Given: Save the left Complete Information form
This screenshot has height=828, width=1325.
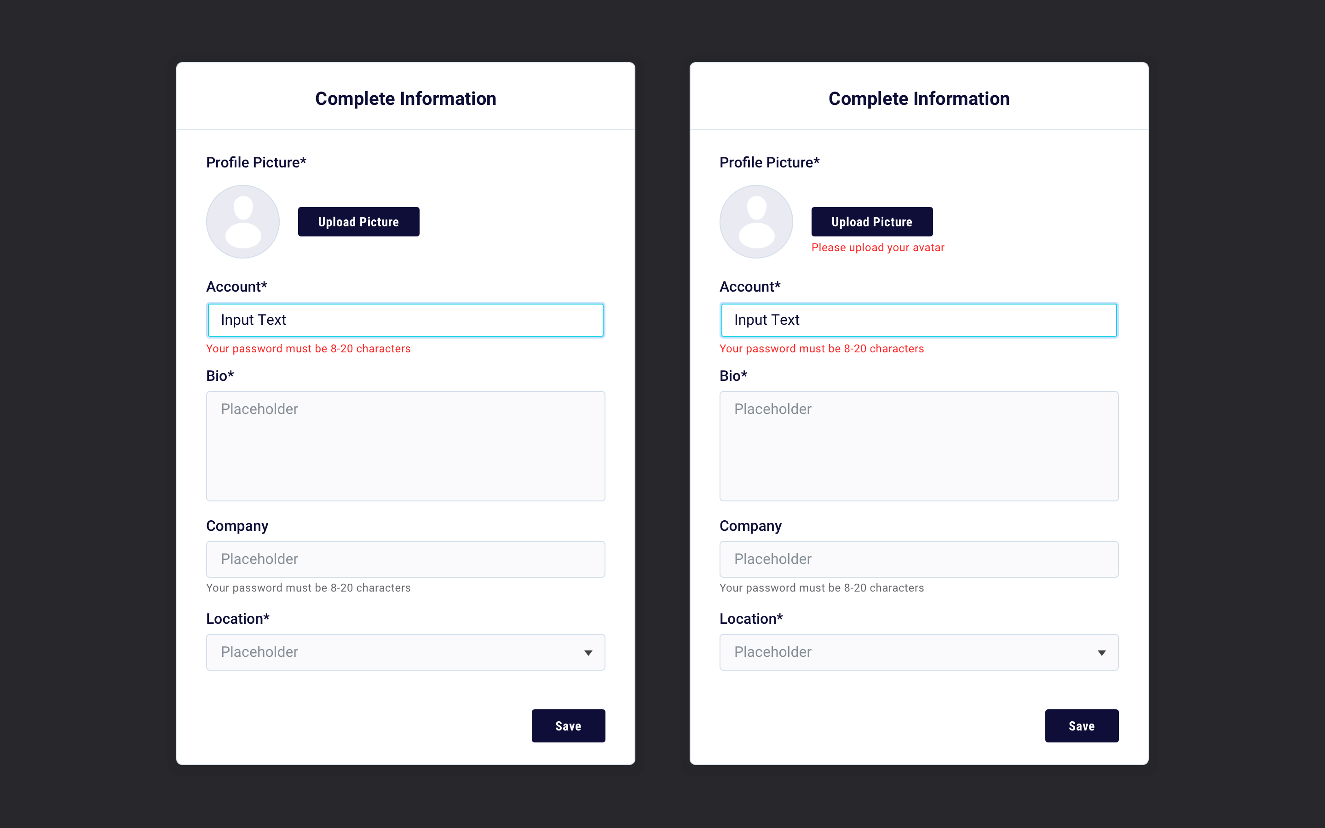Looking at the screenshot, I should (568, 725).
